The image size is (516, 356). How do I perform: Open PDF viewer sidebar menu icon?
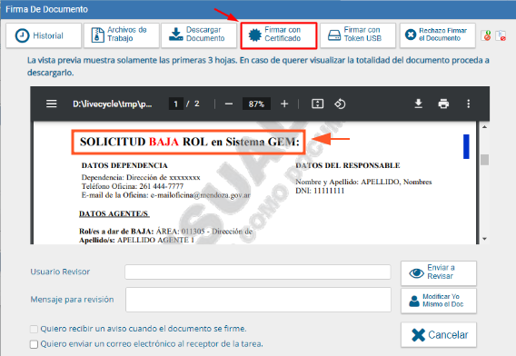[52, 104]
